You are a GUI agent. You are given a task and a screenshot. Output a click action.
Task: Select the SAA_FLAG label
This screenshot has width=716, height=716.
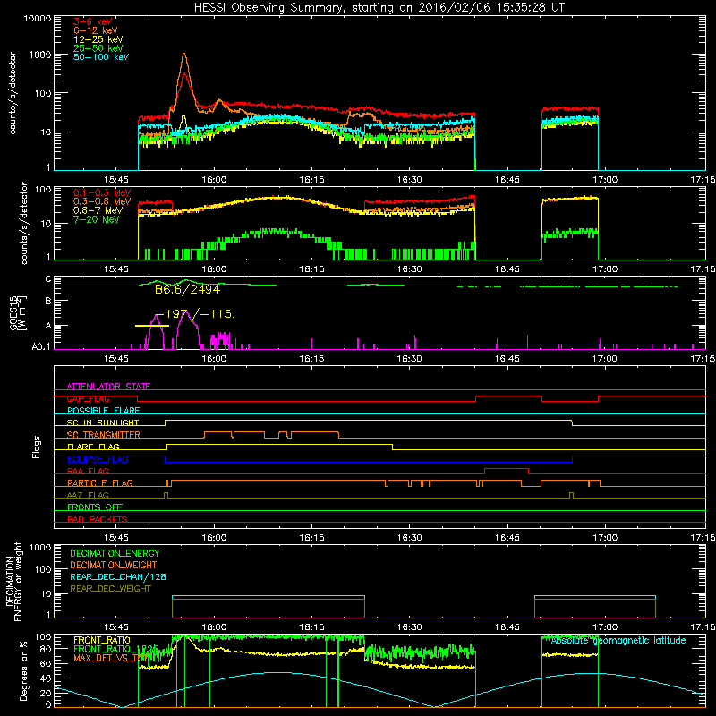(88, 471)
